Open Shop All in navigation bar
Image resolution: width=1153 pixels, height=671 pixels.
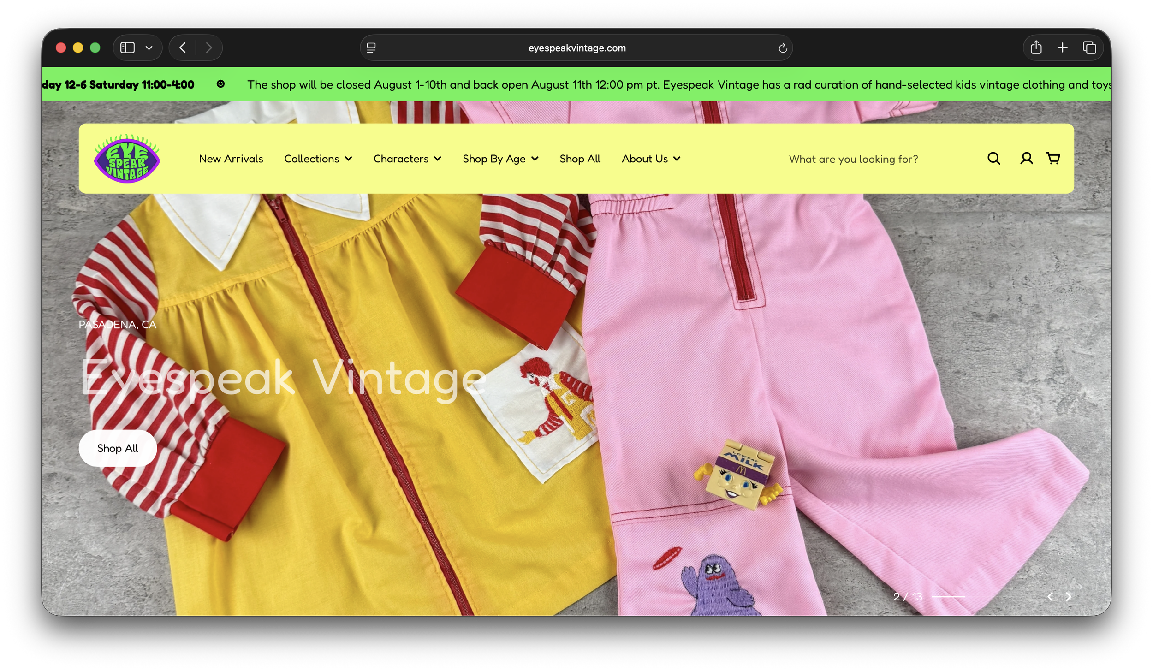point(580,159)
